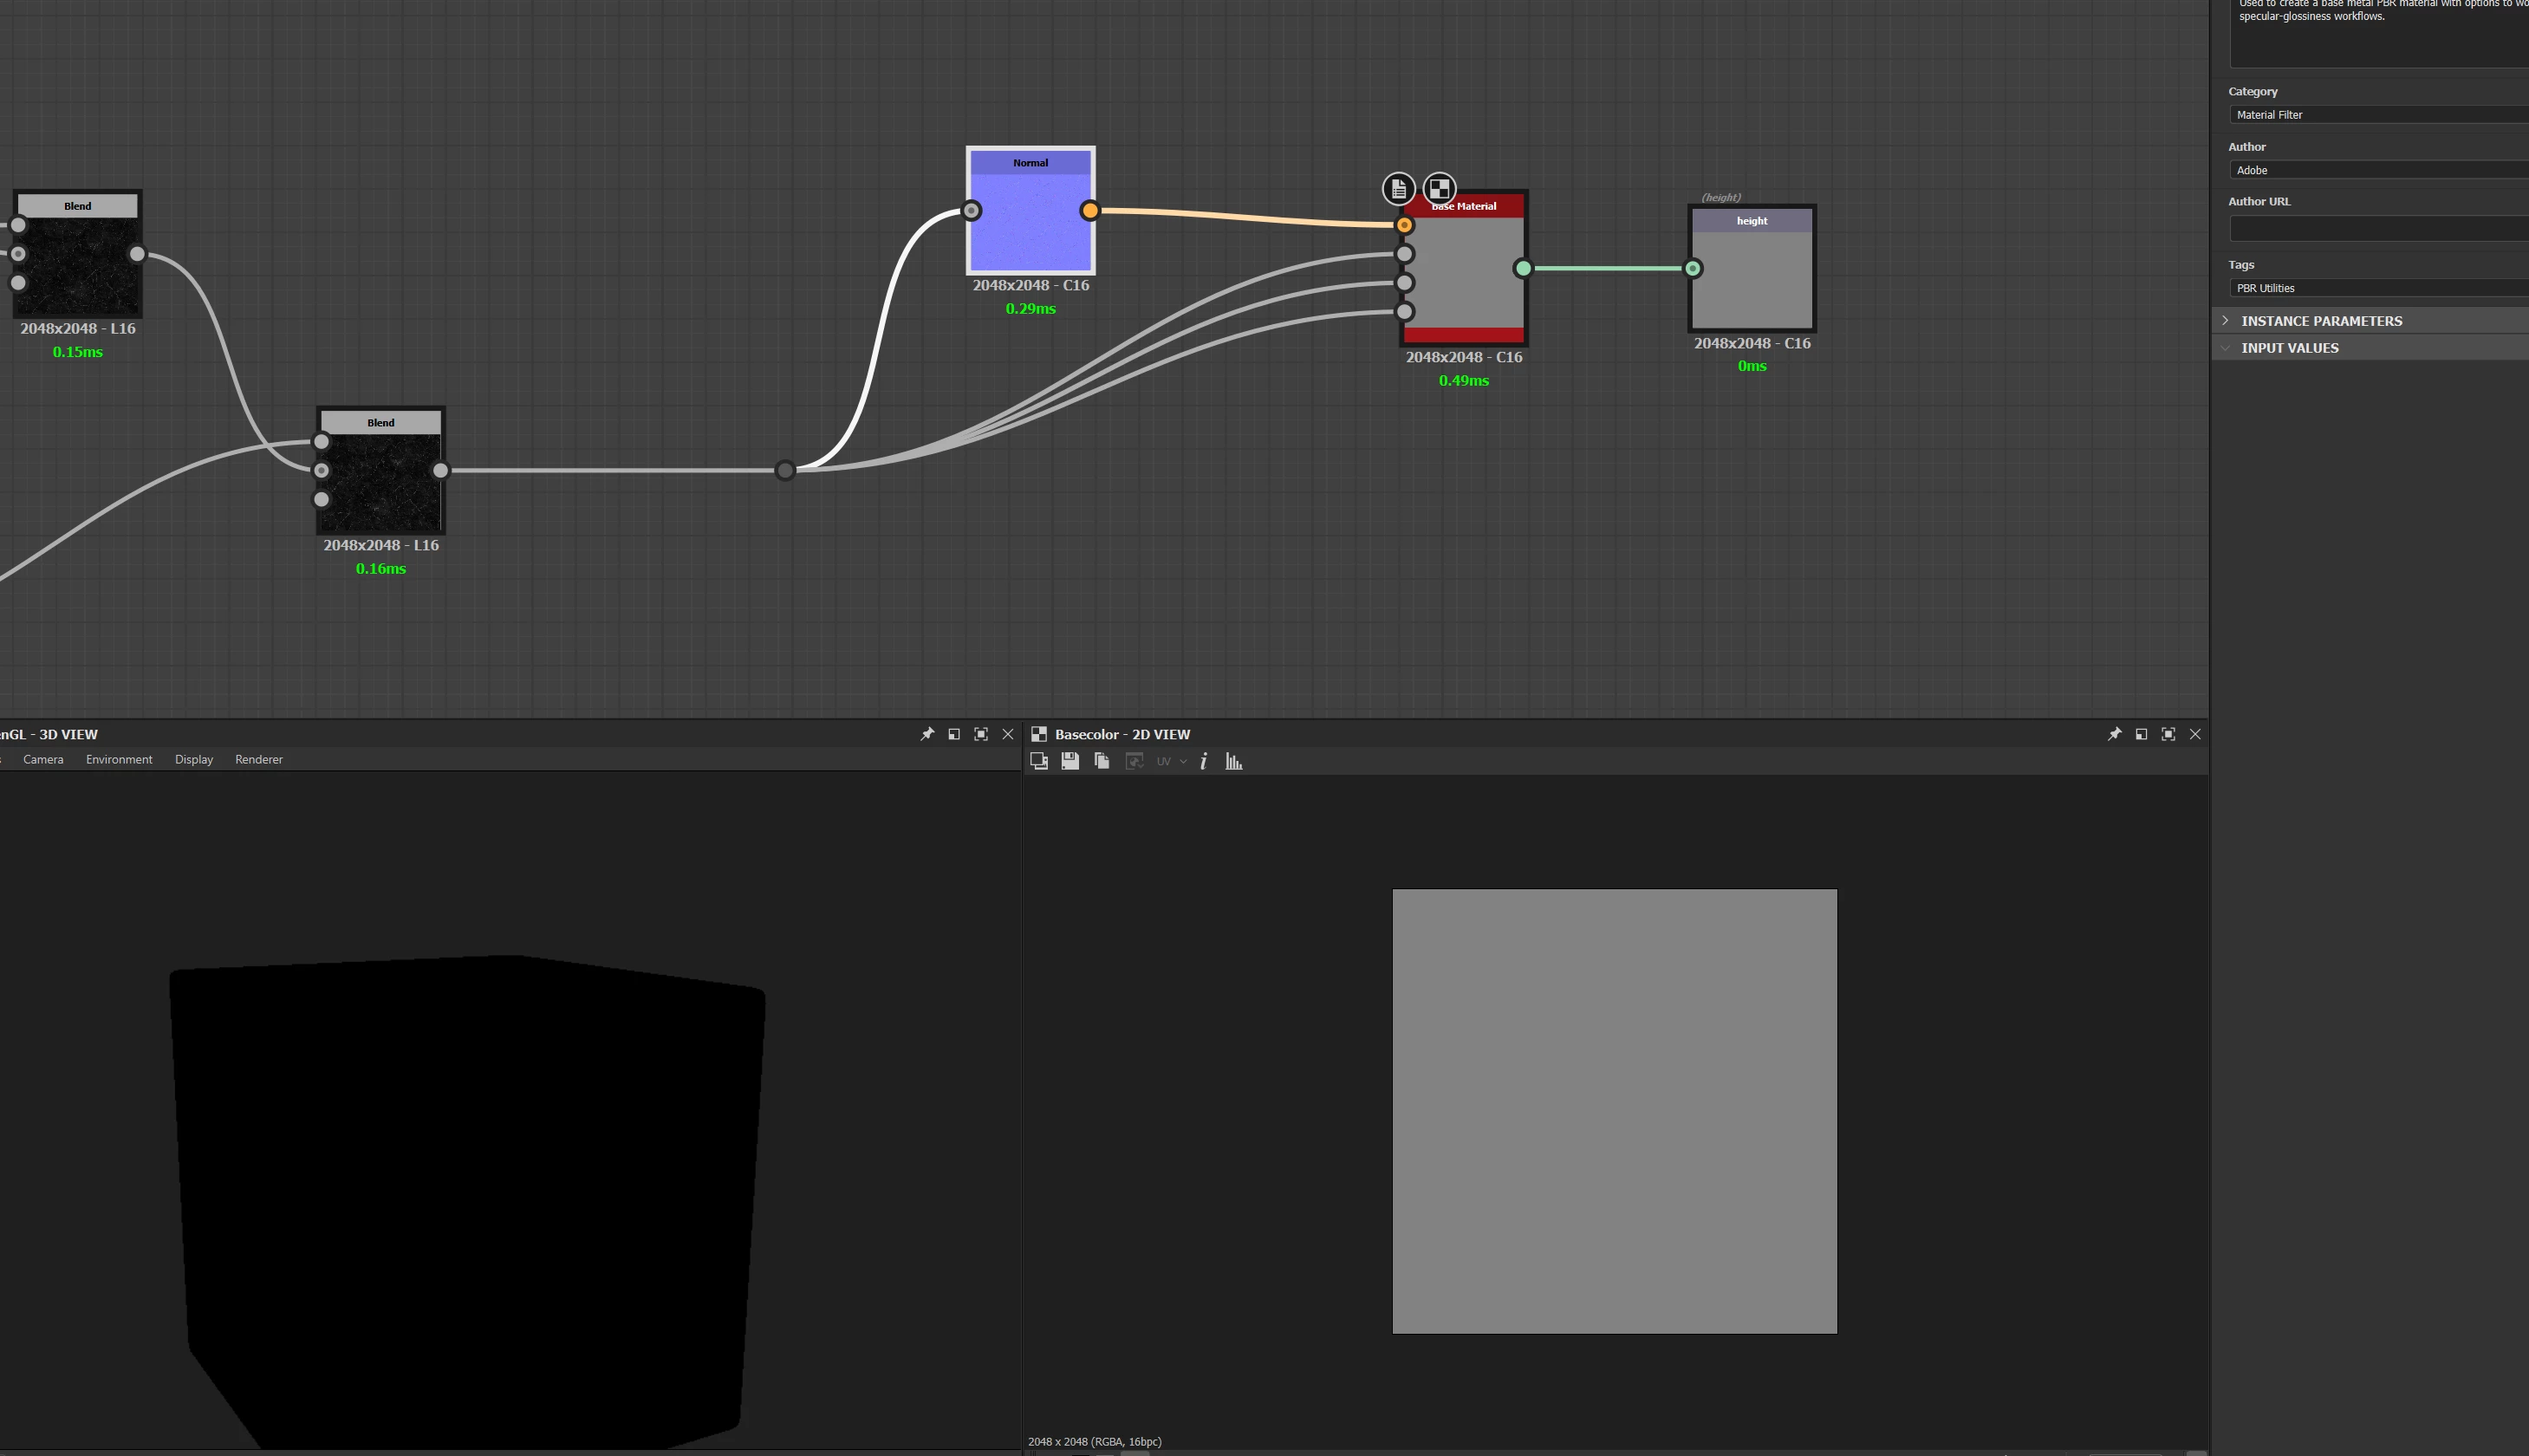Click the info icon in 2D view
The width and height of the screenshot is (2529, 1456).
(1203, 761)
